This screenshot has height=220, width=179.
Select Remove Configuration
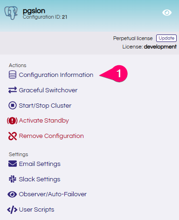point(51,136)
